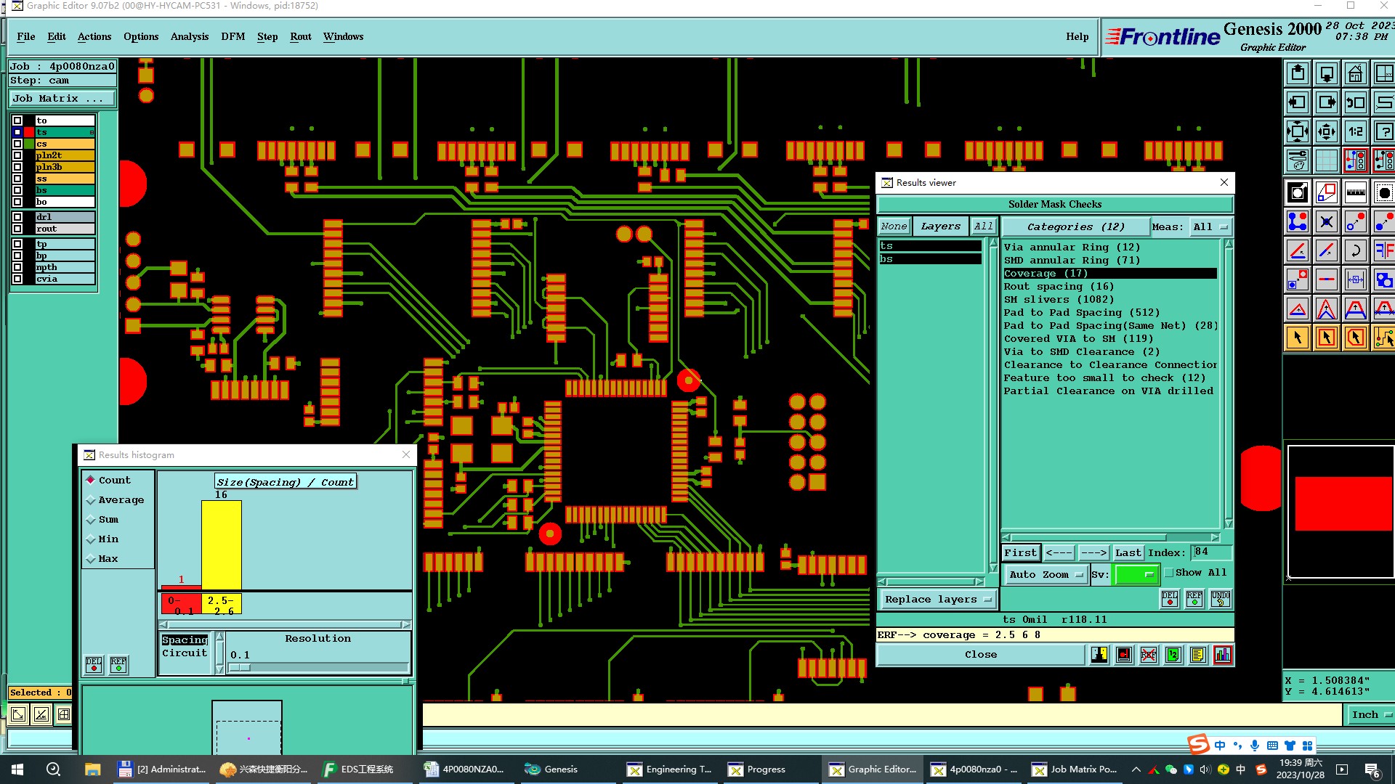Click the 1:2 zoom icon
Image resolution: width=1395 pixels, height=784 pixels.
pyautogui.click(x=1355, y=131)
